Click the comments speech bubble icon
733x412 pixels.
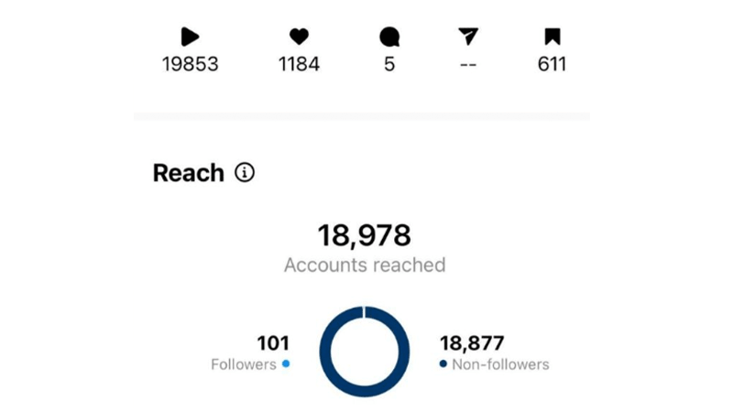389,37
